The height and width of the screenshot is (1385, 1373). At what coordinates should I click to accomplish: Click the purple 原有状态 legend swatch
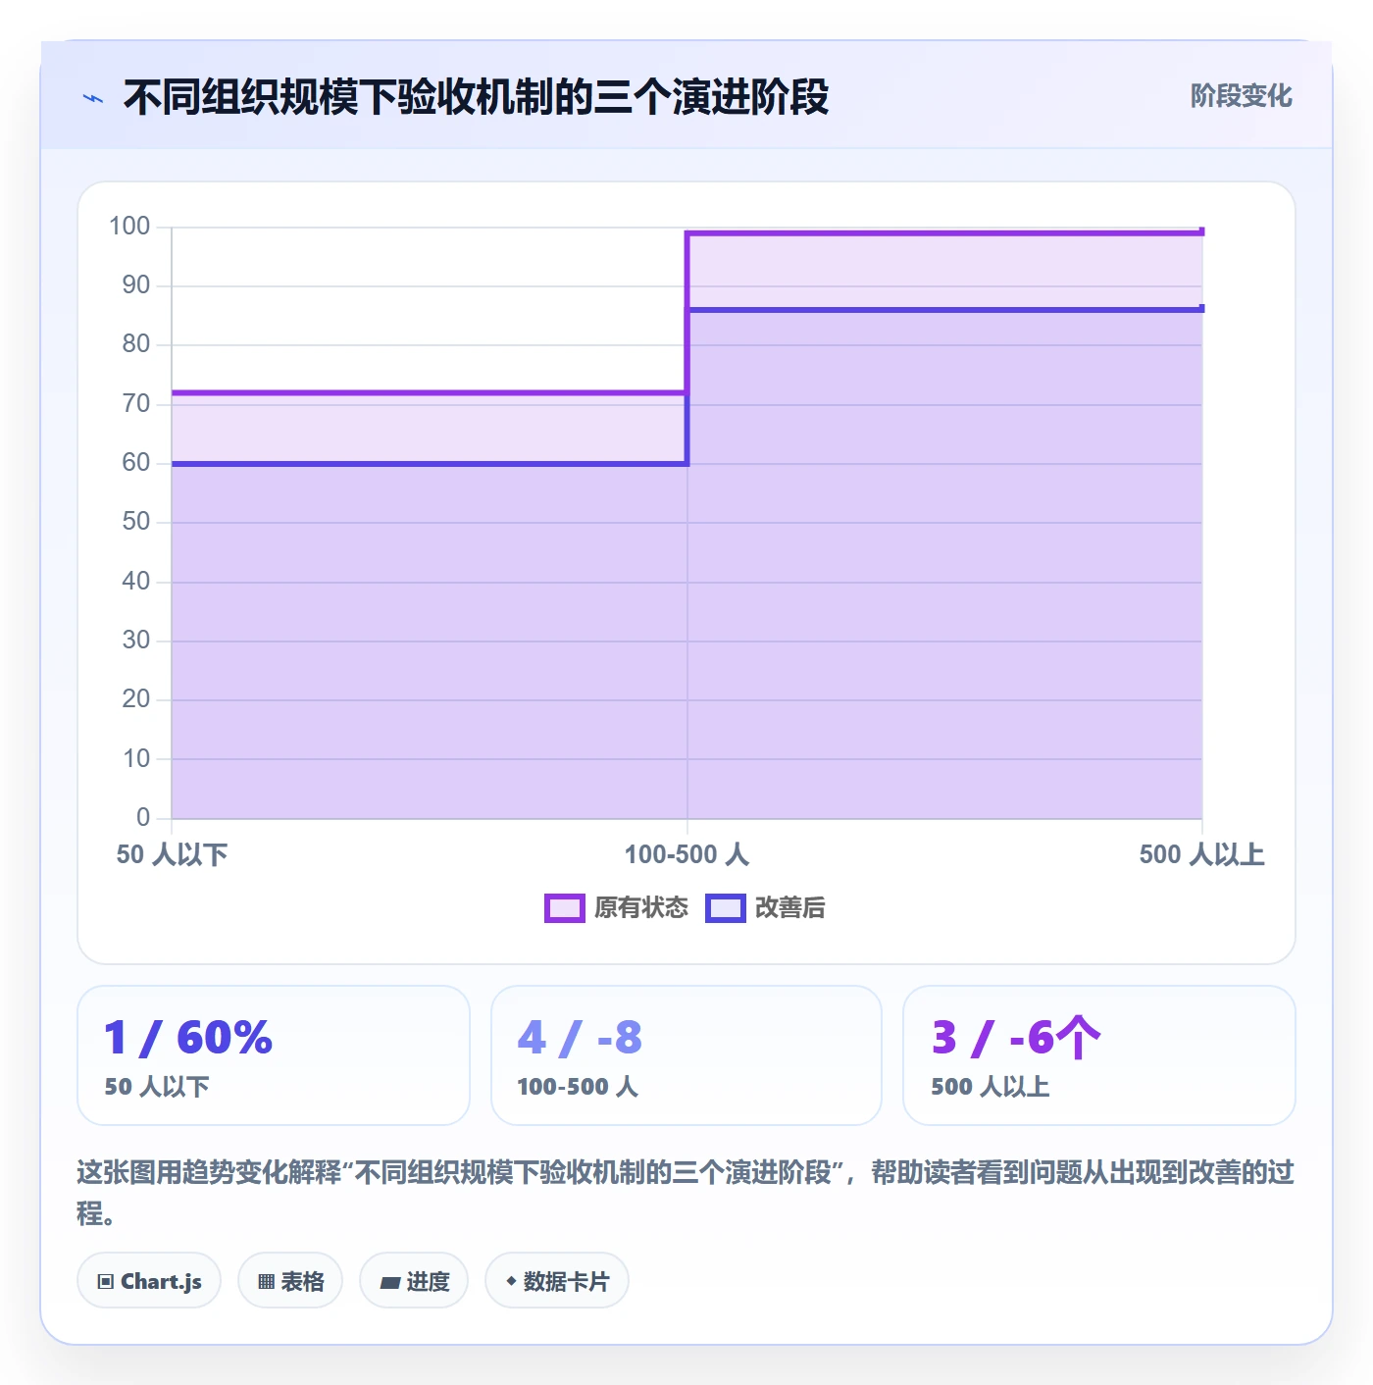coord(565,908)
